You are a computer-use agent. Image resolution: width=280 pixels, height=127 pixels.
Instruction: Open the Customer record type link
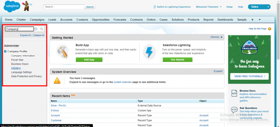[56, 120]
